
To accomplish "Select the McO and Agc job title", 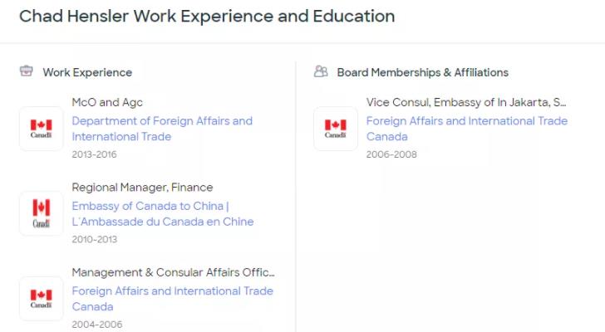I will coord(107,102).
